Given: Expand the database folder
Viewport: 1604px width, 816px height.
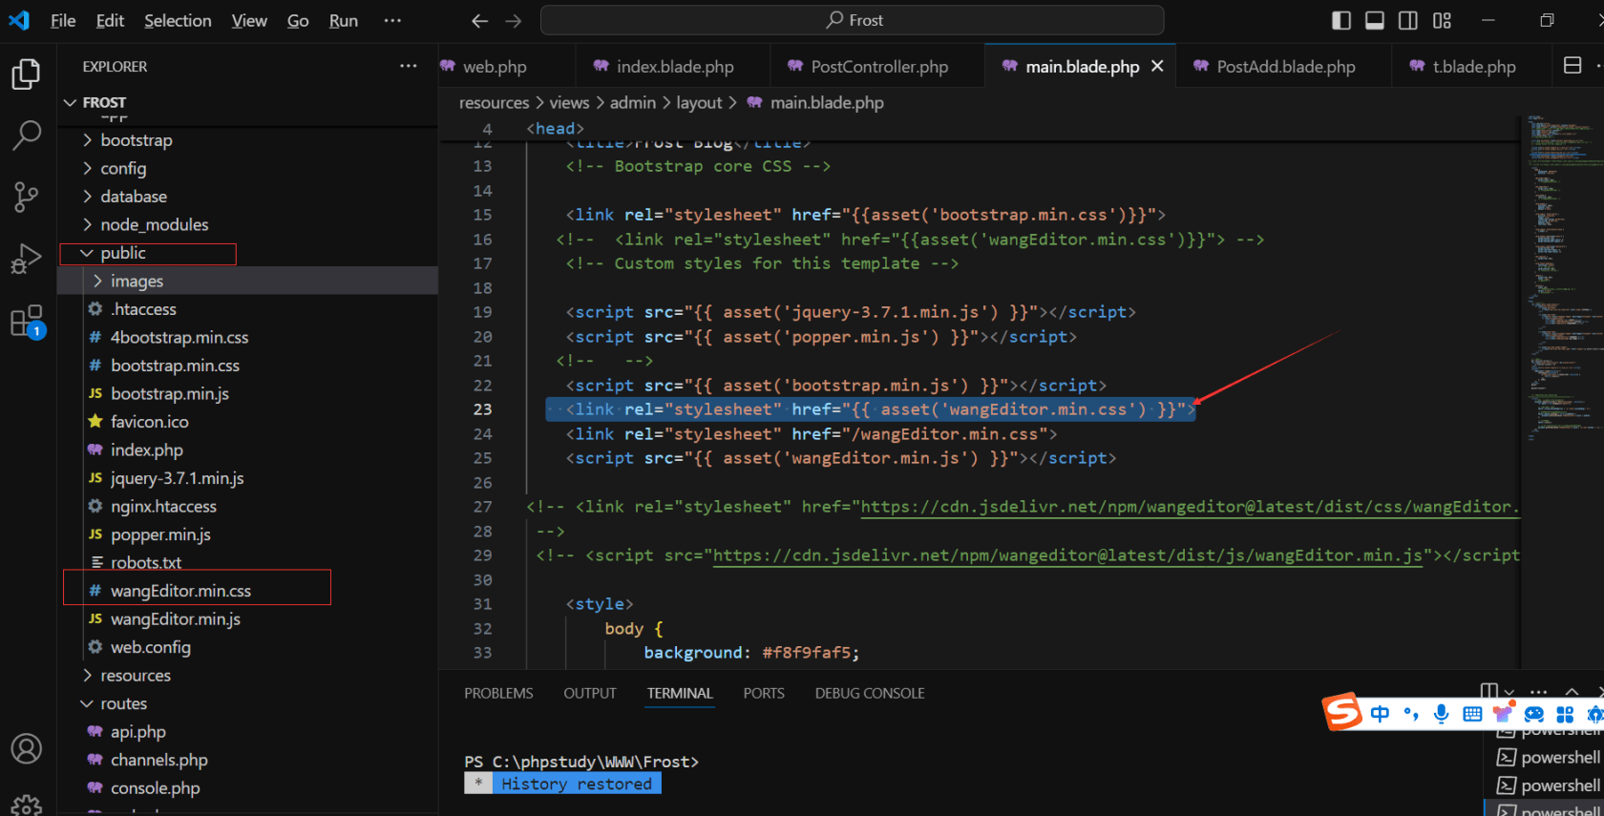Looking at the screenshot, I should tap(248, 197).
